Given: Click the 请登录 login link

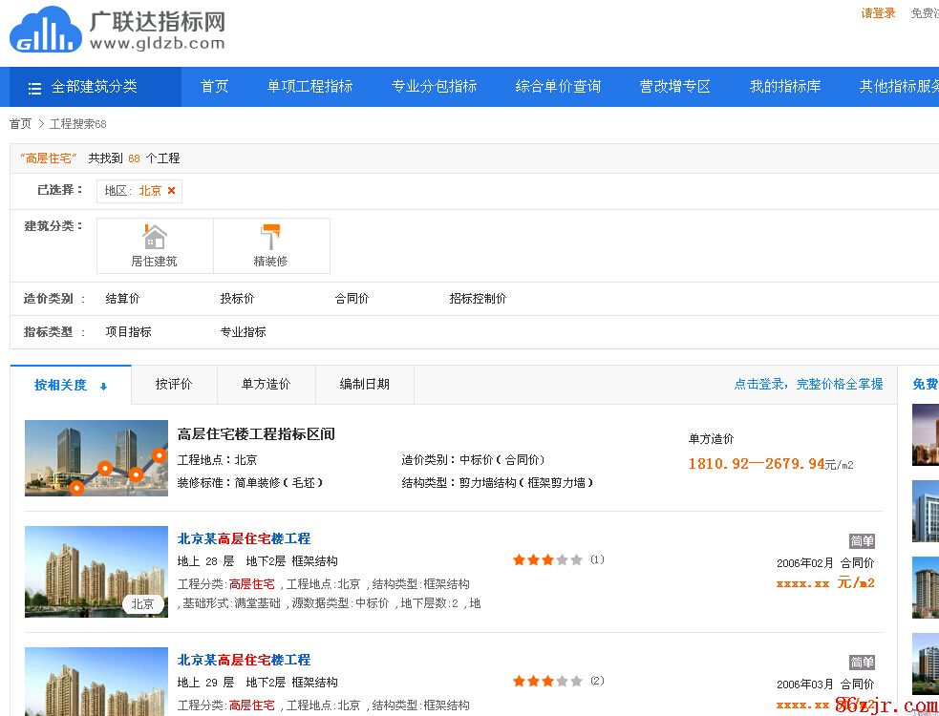Looking at the screenshot, I should pyautogui.click(x=878, y=13).
